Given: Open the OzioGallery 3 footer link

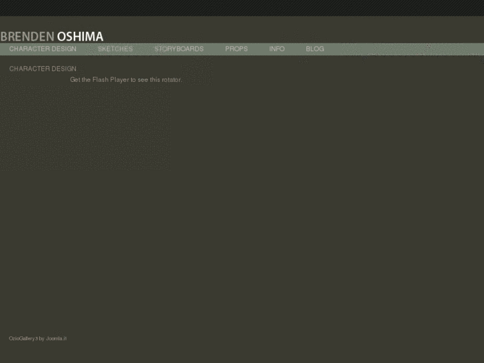Looking at the screenshot, I should 23,338.
